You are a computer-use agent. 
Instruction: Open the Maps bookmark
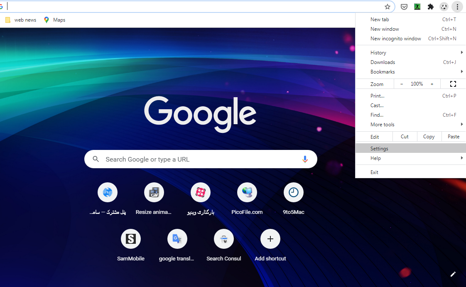click(x=55, y=20)
